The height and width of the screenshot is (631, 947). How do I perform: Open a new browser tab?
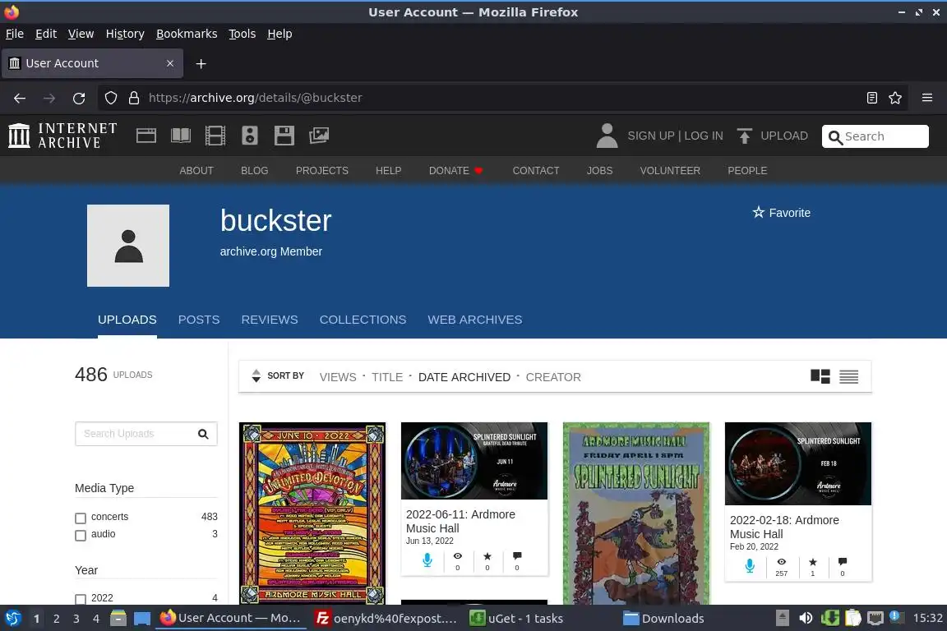(x=201, y=63)
